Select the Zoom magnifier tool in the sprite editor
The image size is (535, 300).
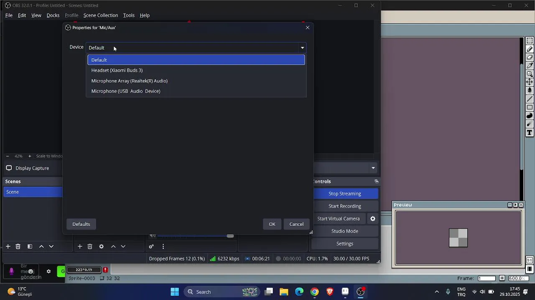[x=530, y=74]
